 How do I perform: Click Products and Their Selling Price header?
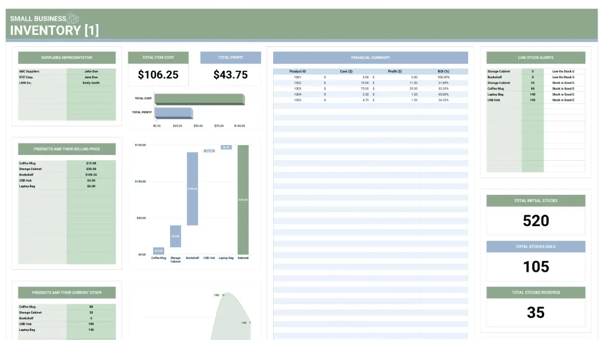point(66,149)
